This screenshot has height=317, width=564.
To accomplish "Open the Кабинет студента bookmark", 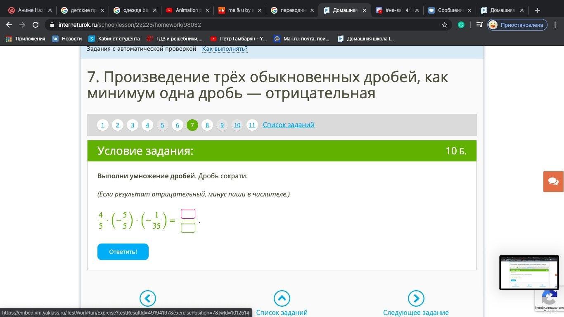I will pos(114,39).
